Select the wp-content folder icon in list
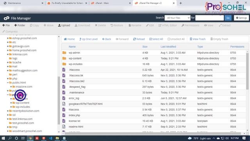This screenshot has height=141, width=250. point(64,58)
